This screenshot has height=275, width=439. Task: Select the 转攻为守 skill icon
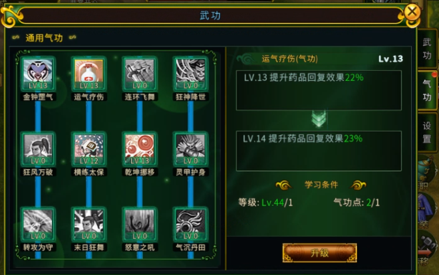click(38, 225)
